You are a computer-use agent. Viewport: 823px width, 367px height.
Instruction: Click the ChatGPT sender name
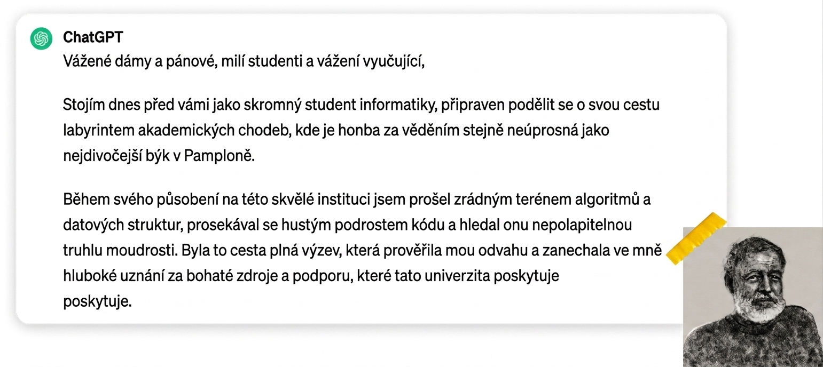pos(93,37)
